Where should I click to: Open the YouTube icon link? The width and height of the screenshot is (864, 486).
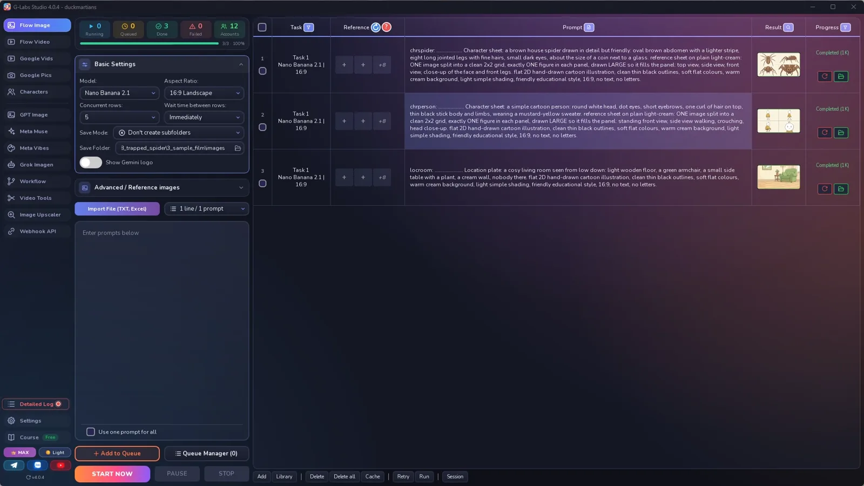[x=60, y=465]
